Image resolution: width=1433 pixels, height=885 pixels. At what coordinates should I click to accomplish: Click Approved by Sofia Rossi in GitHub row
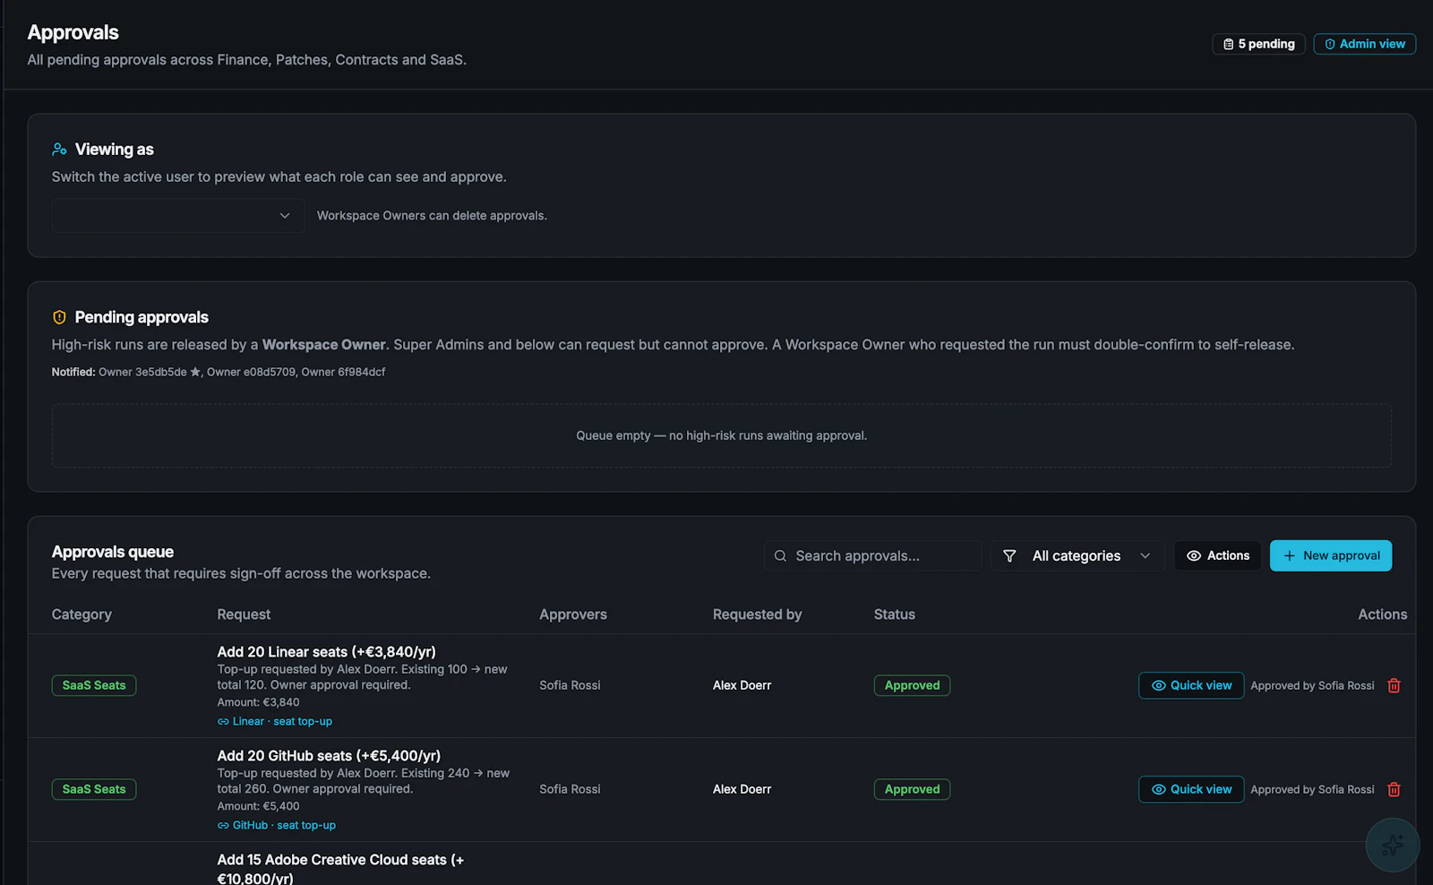click(1312, 789)
